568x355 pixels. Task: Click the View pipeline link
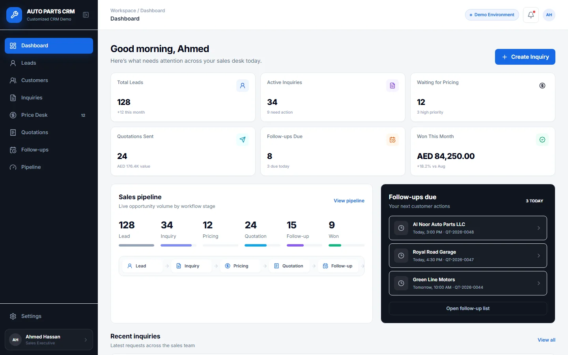[349, 201]
